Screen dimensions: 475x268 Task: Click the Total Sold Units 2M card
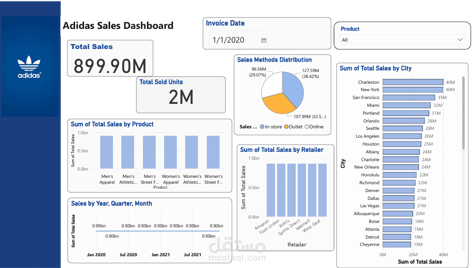181,95
